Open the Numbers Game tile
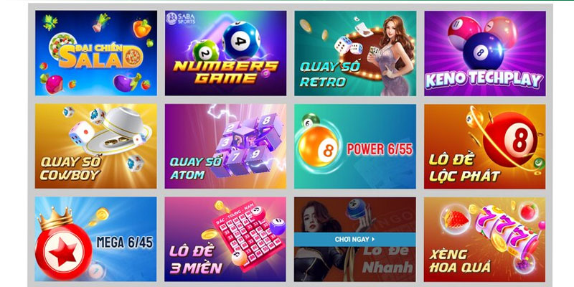 click(225, 53)
